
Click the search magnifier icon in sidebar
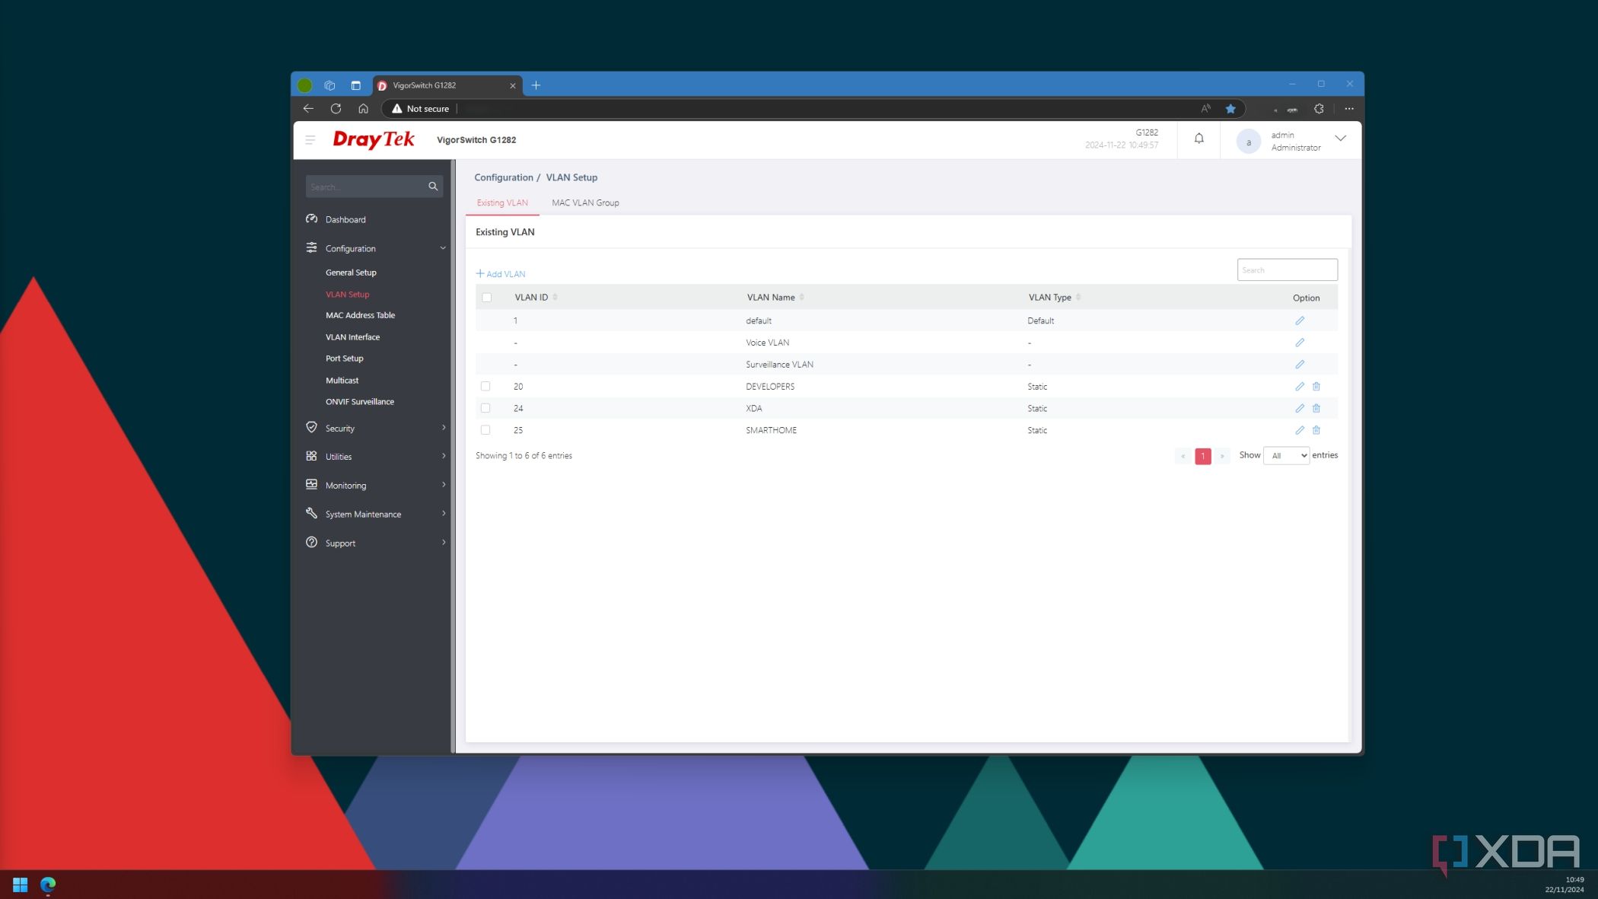pyautogui.click(x=432, y=186)
